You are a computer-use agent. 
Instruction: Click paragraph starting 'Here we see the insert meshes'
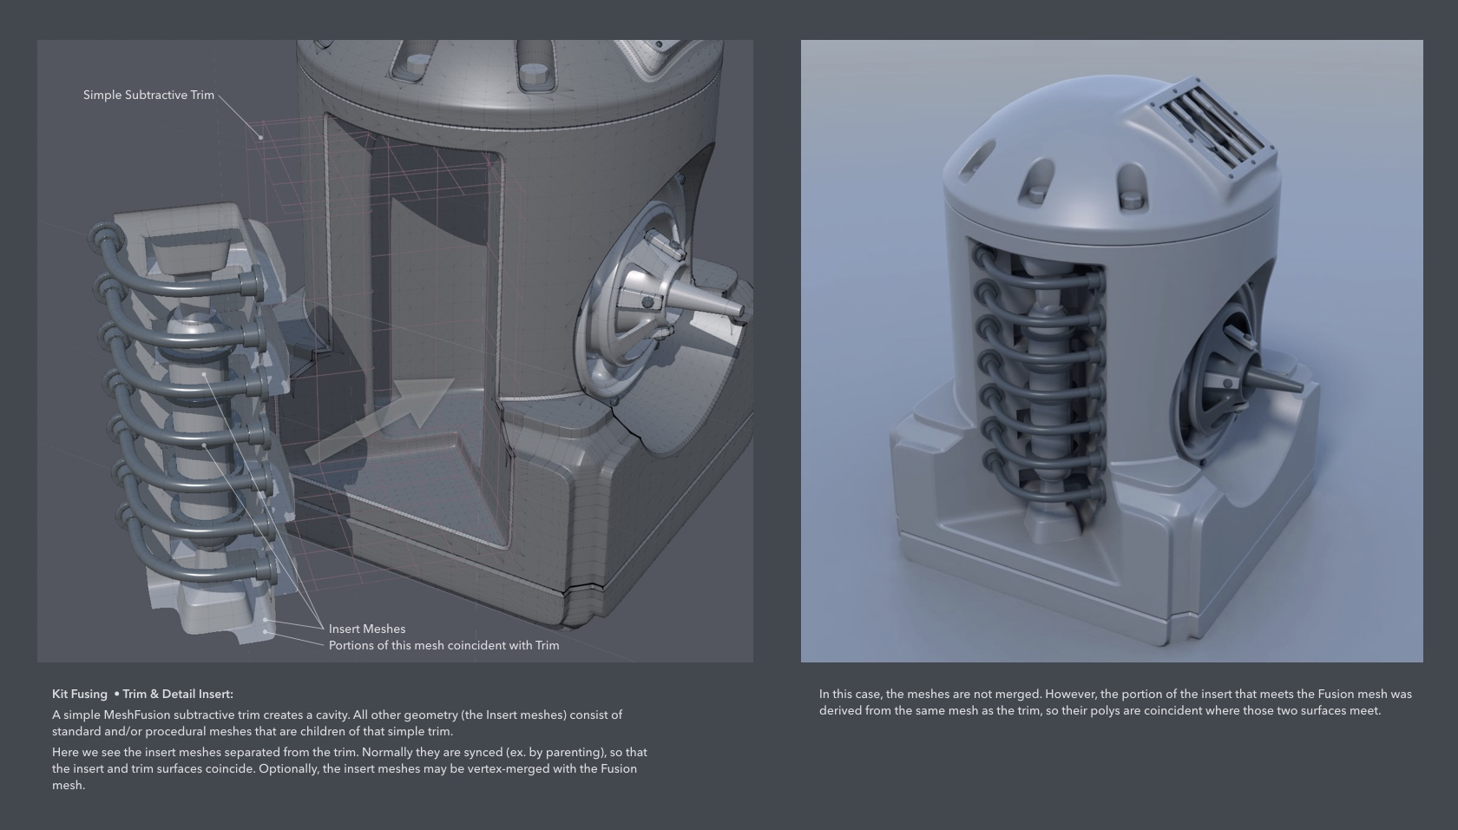point(349,768)
